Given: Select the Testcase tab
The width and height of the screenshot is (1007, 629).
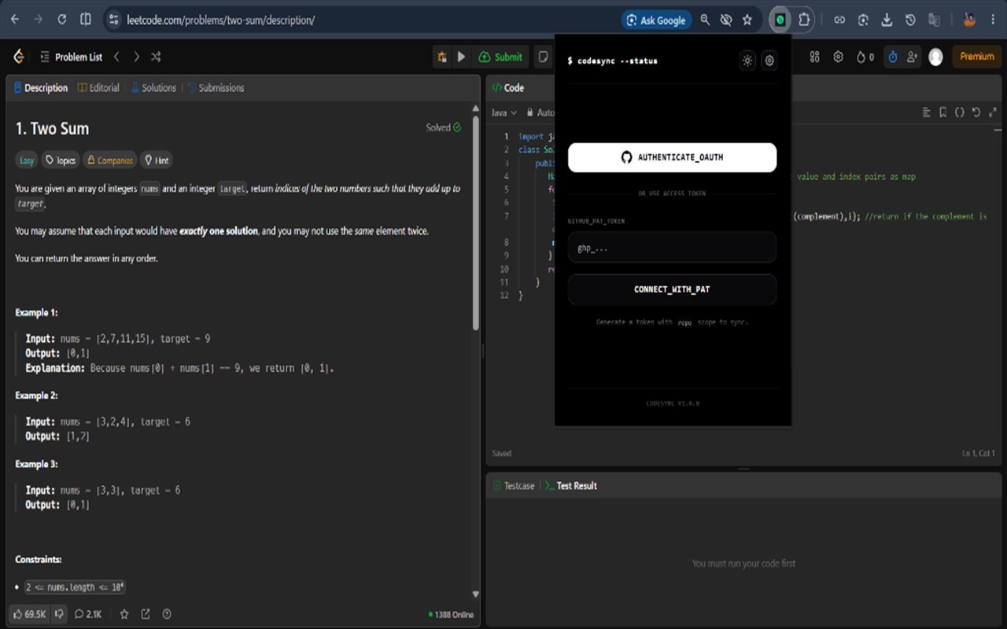Looking at the screenshot, I should pos(514,486).
